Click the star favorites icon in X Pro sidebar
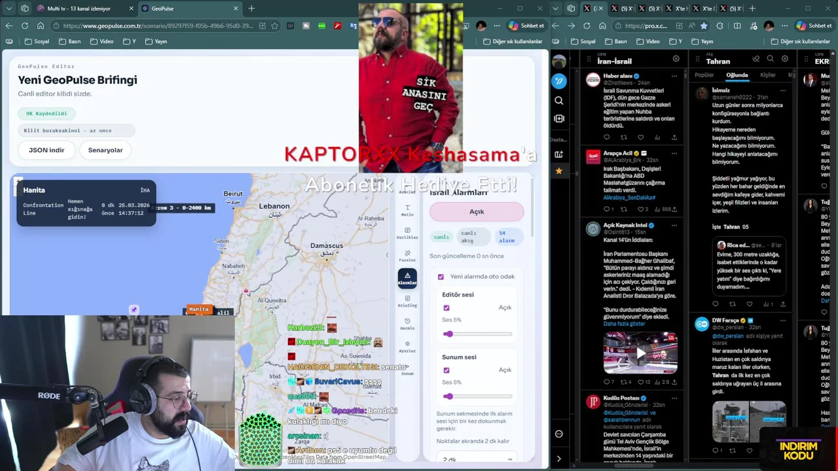Screen dimensions: 838x471 559,171
